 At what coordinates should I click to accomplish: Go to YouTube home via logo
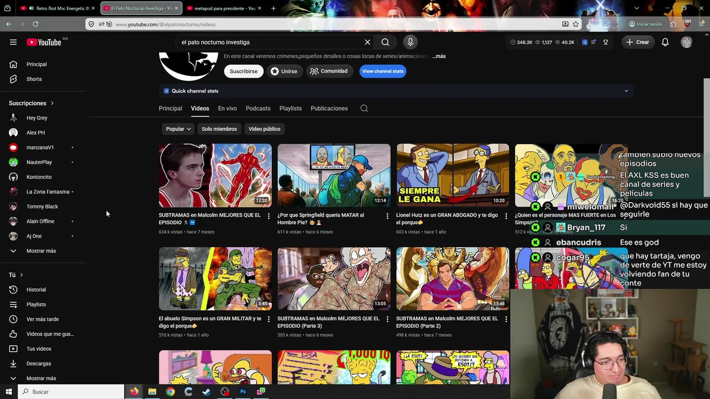point(44,42)
